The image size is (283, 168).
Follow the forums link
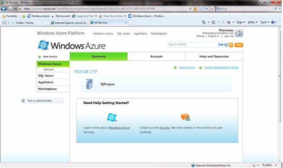click(164, 128)
